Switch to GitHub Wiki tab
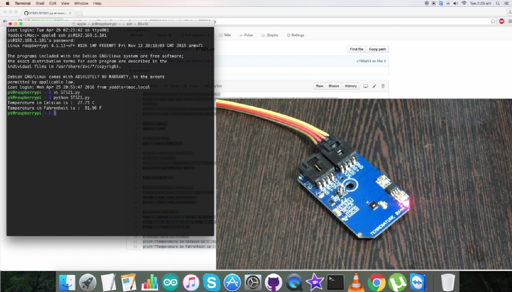The width and height of the screenshot is (512, 292). pos(225,35)
